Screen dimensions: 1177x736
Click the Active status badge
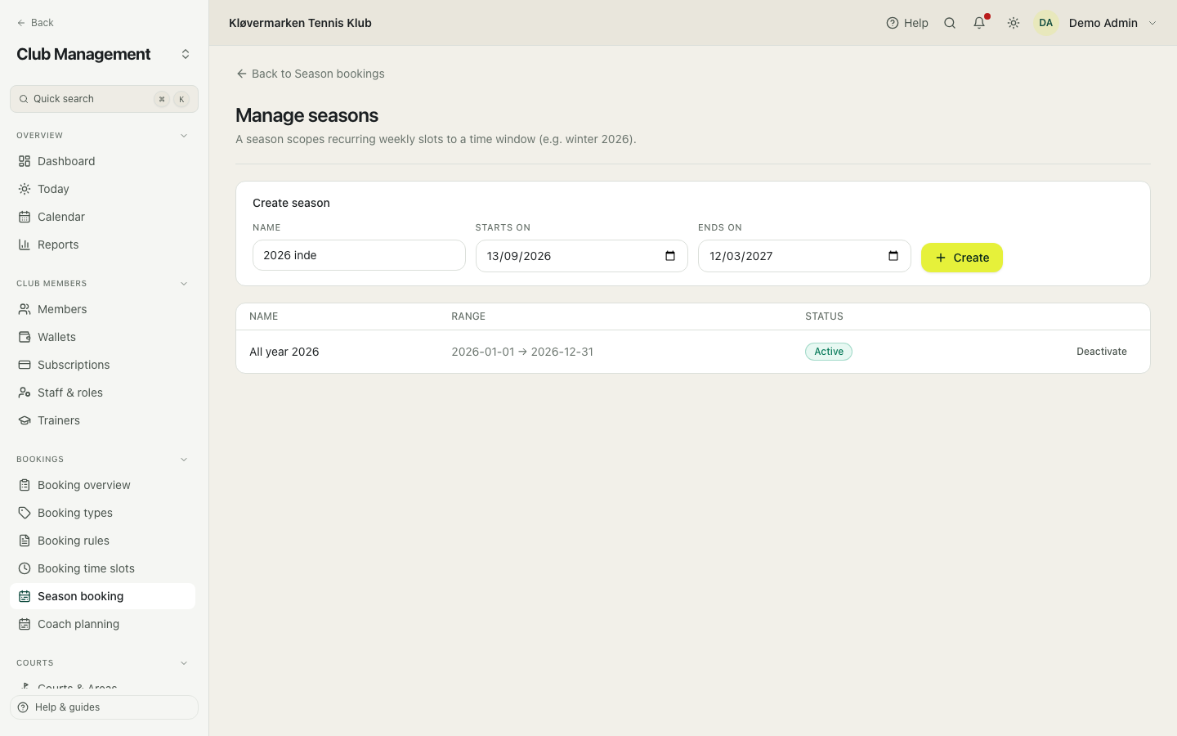[829, 352]
